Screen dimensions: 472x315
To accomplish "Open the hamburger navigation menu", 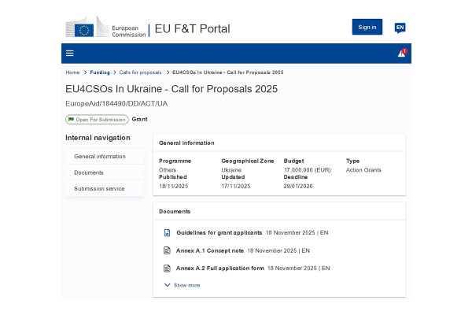I will (70, 54).
